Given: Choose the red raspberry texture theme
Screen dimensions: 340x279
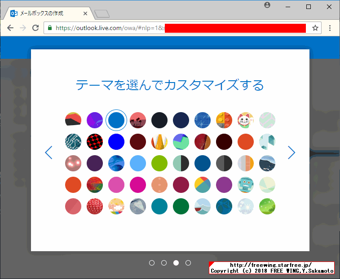Looking at the screenshot, I should click(95, 206).
